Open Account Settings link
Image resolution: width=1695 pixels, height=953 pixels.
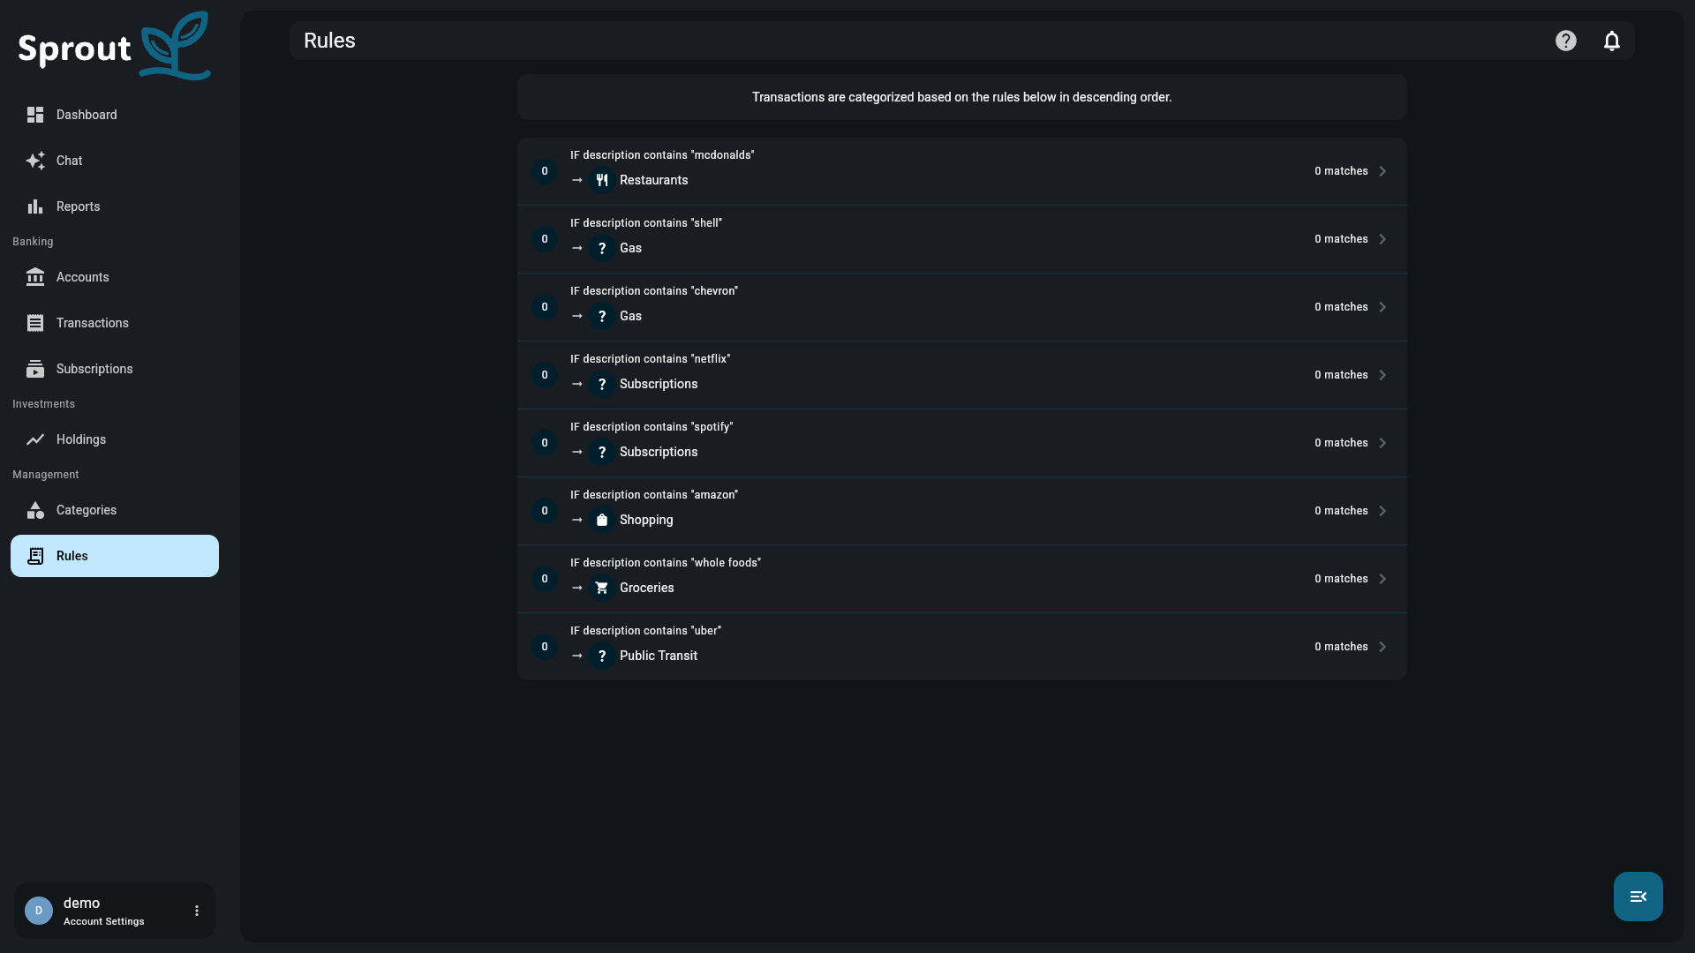tap(103, 921)
